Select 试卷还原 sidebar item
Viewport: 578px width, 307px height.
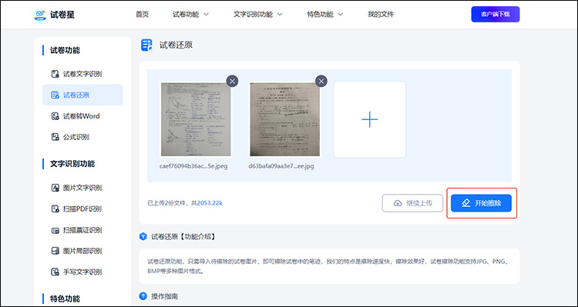82,95
